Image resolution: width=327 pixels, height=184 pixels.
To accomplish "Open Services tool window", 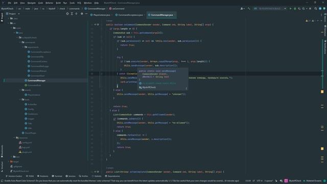I will pyautogui.click(x=71, y=176).
